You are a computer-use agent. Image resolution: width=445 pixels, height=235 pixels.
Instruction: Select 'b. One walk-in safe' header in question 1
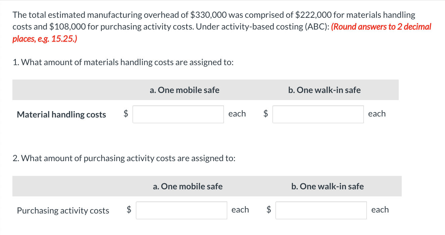pos(325,90)
